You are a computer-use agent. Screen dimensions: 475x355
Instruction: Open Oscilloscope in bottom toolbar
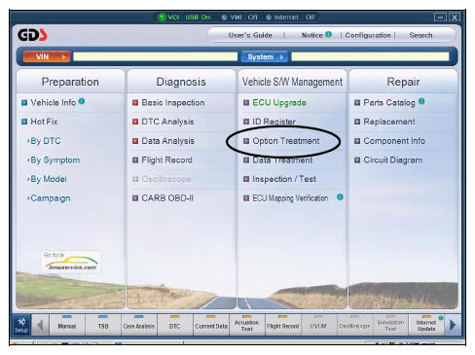point(354,325)
